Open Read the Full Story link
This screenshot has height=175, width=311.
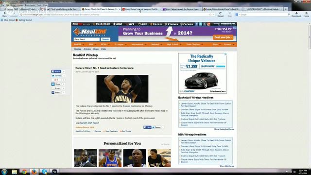[x=83, y=131]
